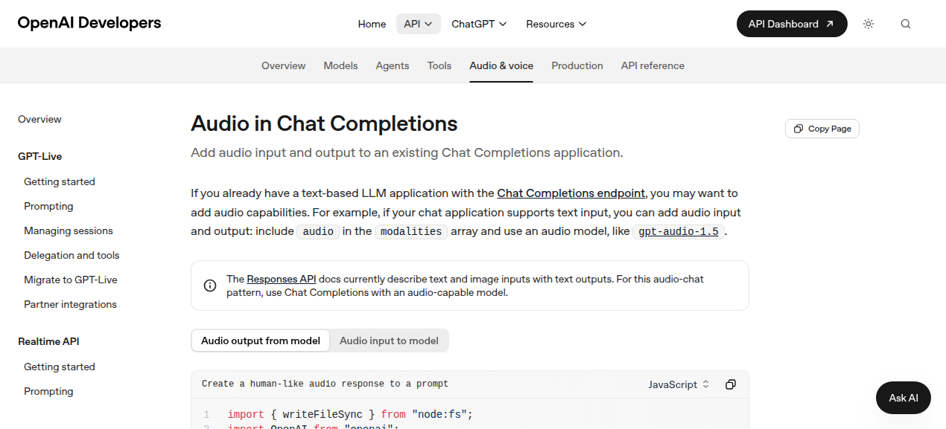Go to Managing sessions in the sidebar

click(x=69, y=230)
